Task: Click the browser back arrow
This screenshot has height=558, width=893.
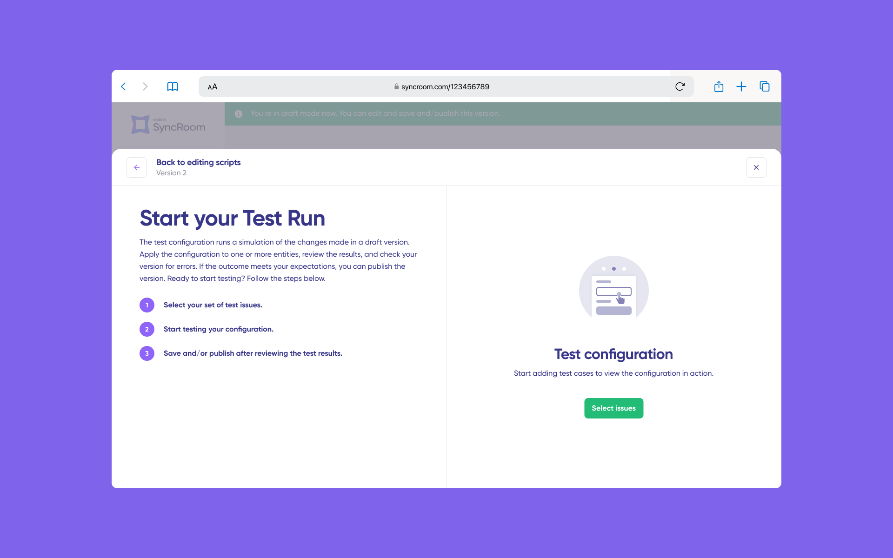Action: tap(124, 86)
